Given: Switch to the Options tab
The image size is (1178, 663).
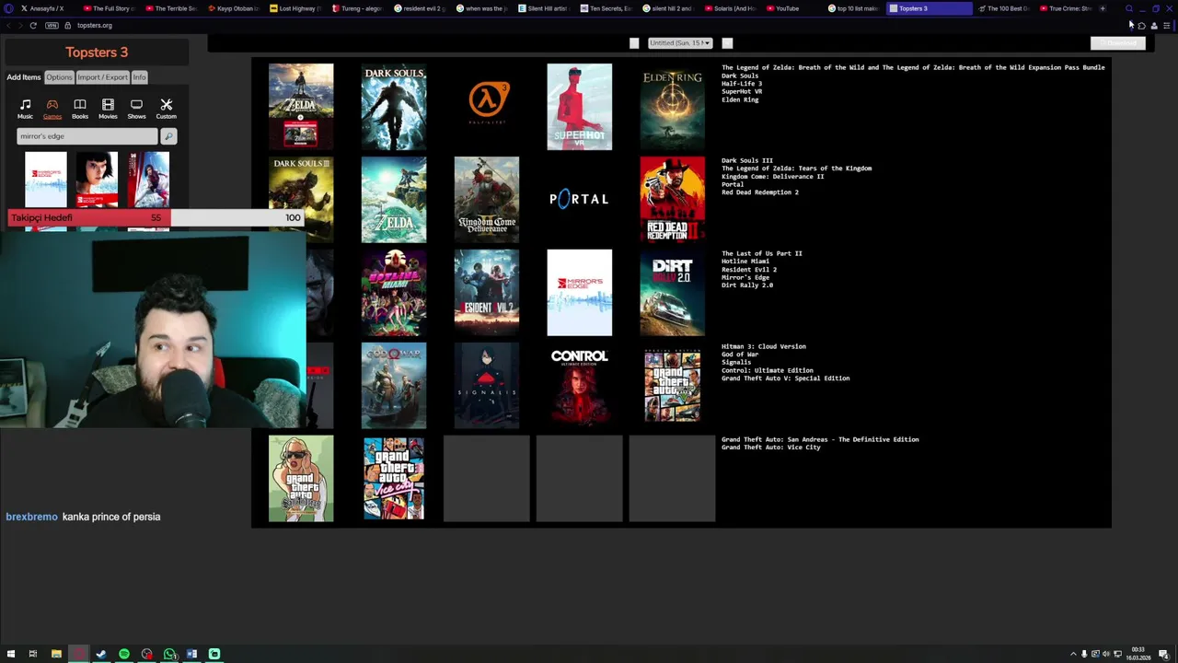Looking at the screenshot, I should point(59,77).
